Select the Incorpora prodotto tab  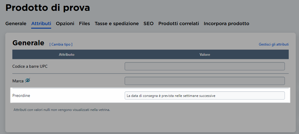tap(226, 24)
